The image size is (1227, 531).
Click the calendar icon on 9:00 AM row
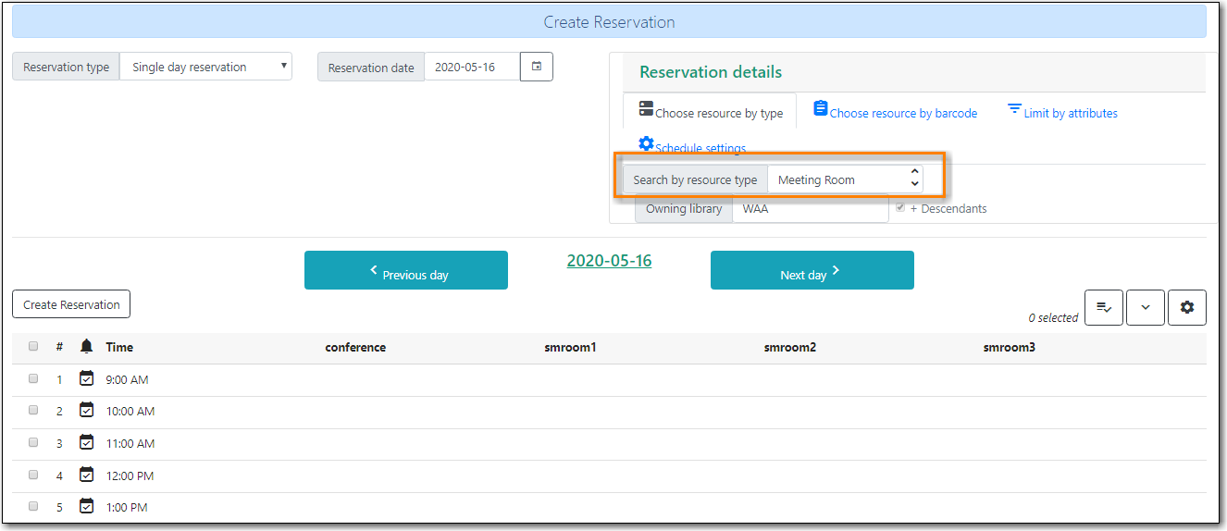pyautogui.click(x=86, y=377)
